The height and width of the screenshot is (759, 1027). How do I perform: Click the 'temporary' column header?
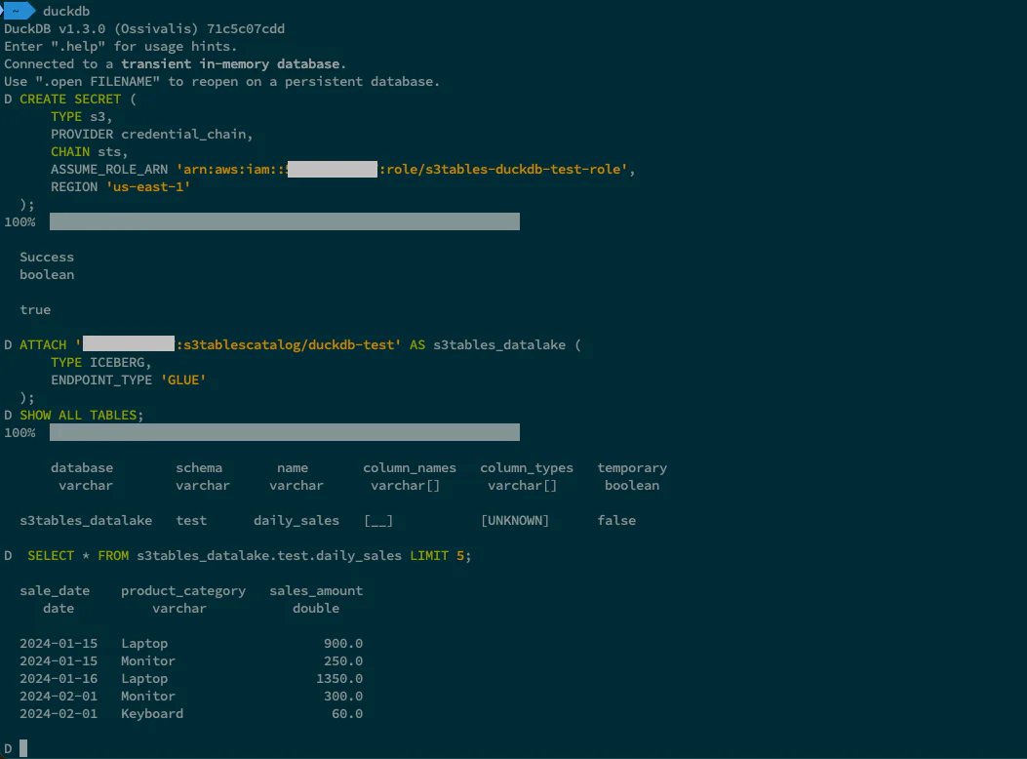tap(632, 468)
